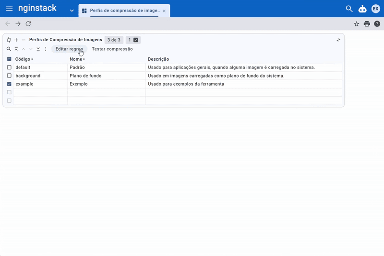The height and width of the screenshot is (256, 384).
Task: Select the background row checkbox
Action: coord(9,76)
